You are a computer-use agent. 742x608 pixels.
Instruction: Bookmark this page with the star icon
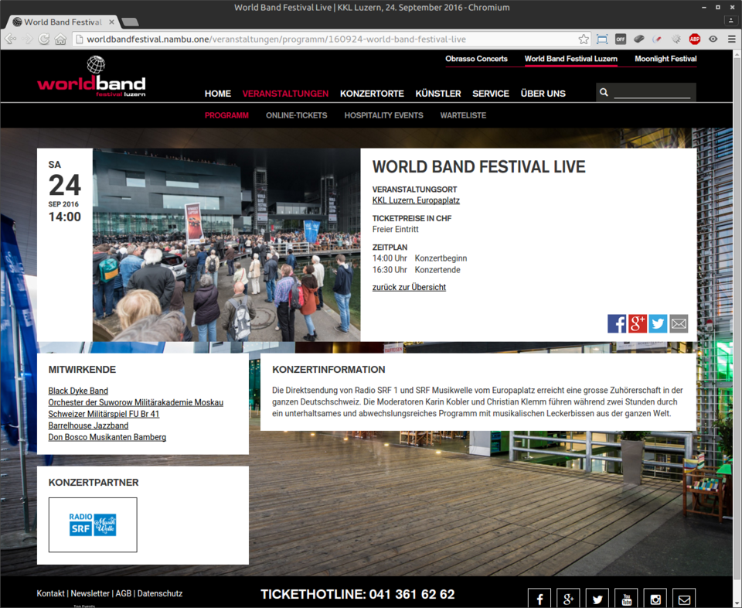(x=584, y=39)
